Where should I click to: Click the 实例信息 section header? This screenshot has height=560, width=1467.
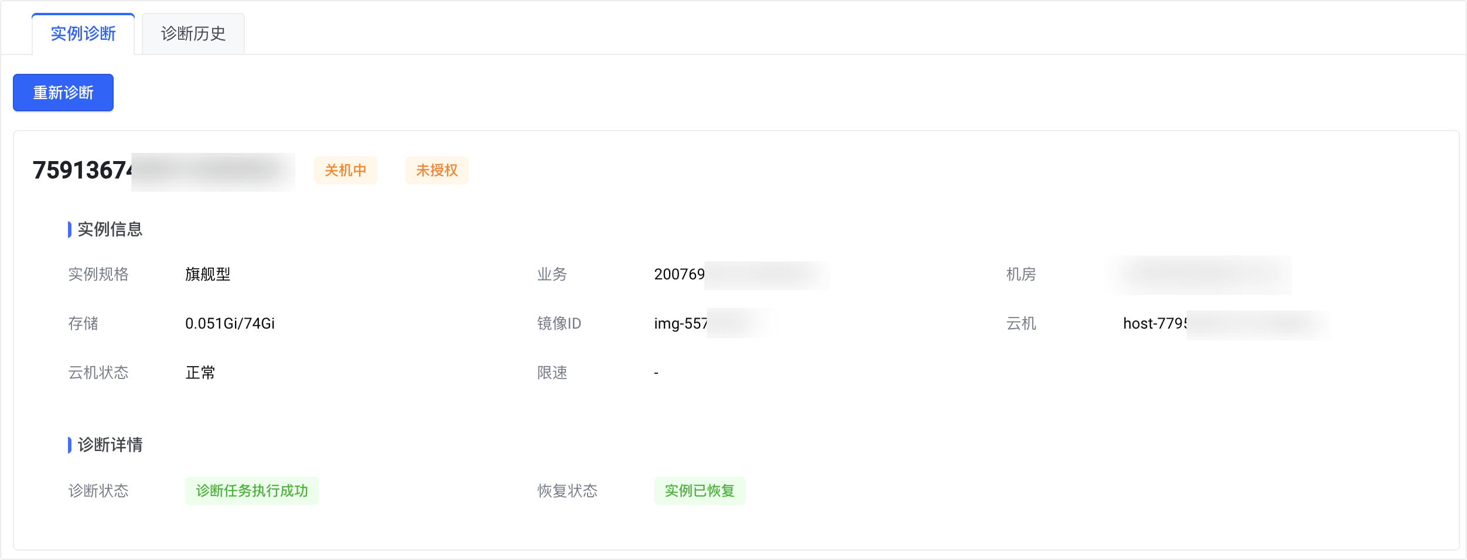click(110, 229)
